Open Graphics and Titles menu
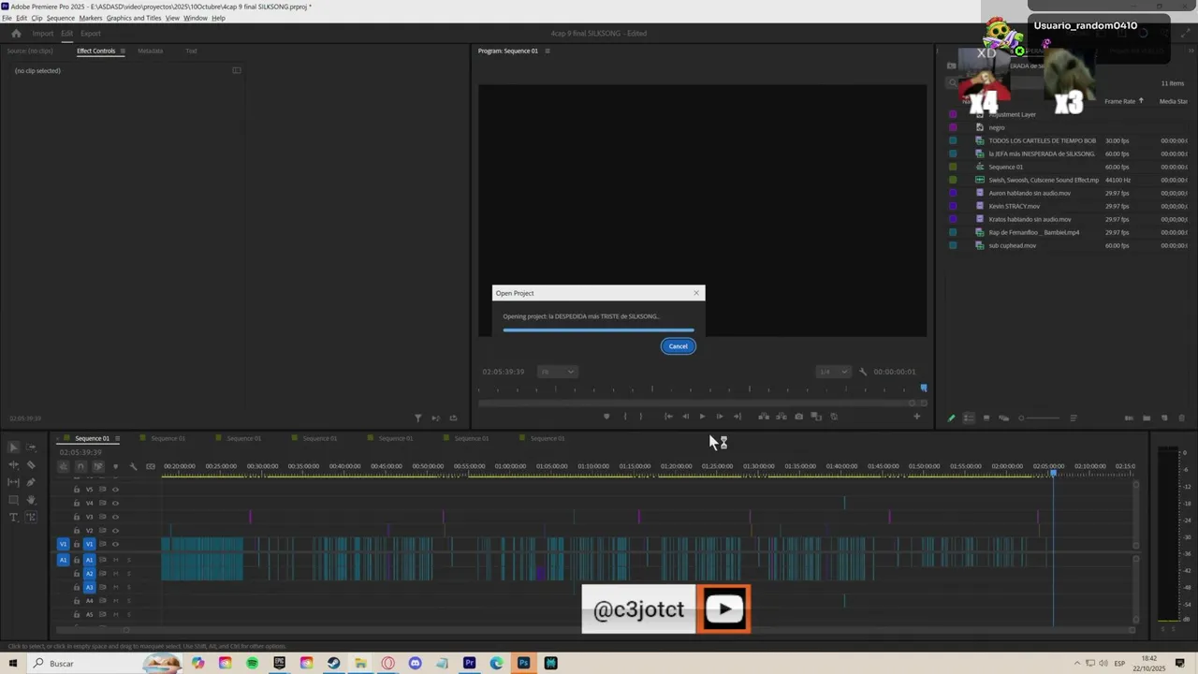This screenshot has height=674, width=1198. pos(134,18)
